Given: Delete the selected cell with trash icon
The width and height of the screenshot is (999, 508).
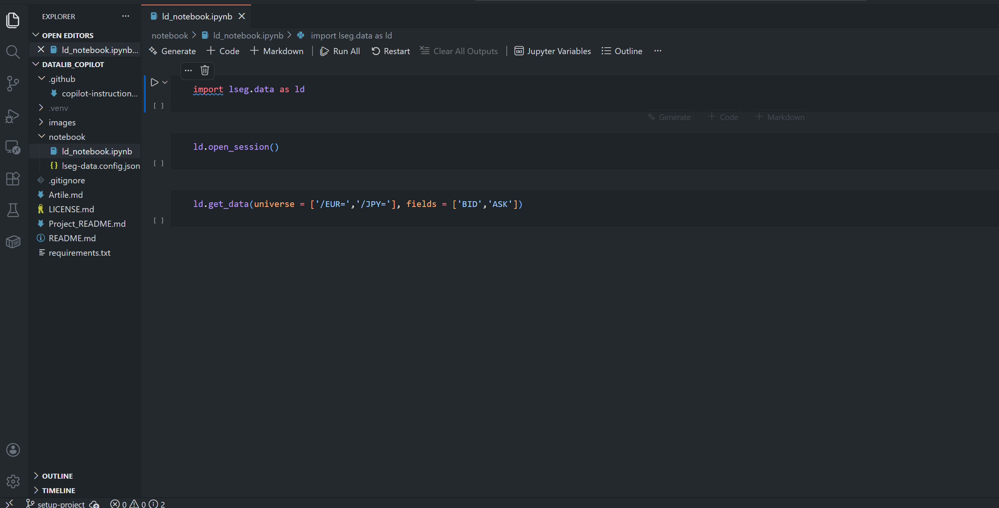Looking at the screenshot, I should 205,70.
